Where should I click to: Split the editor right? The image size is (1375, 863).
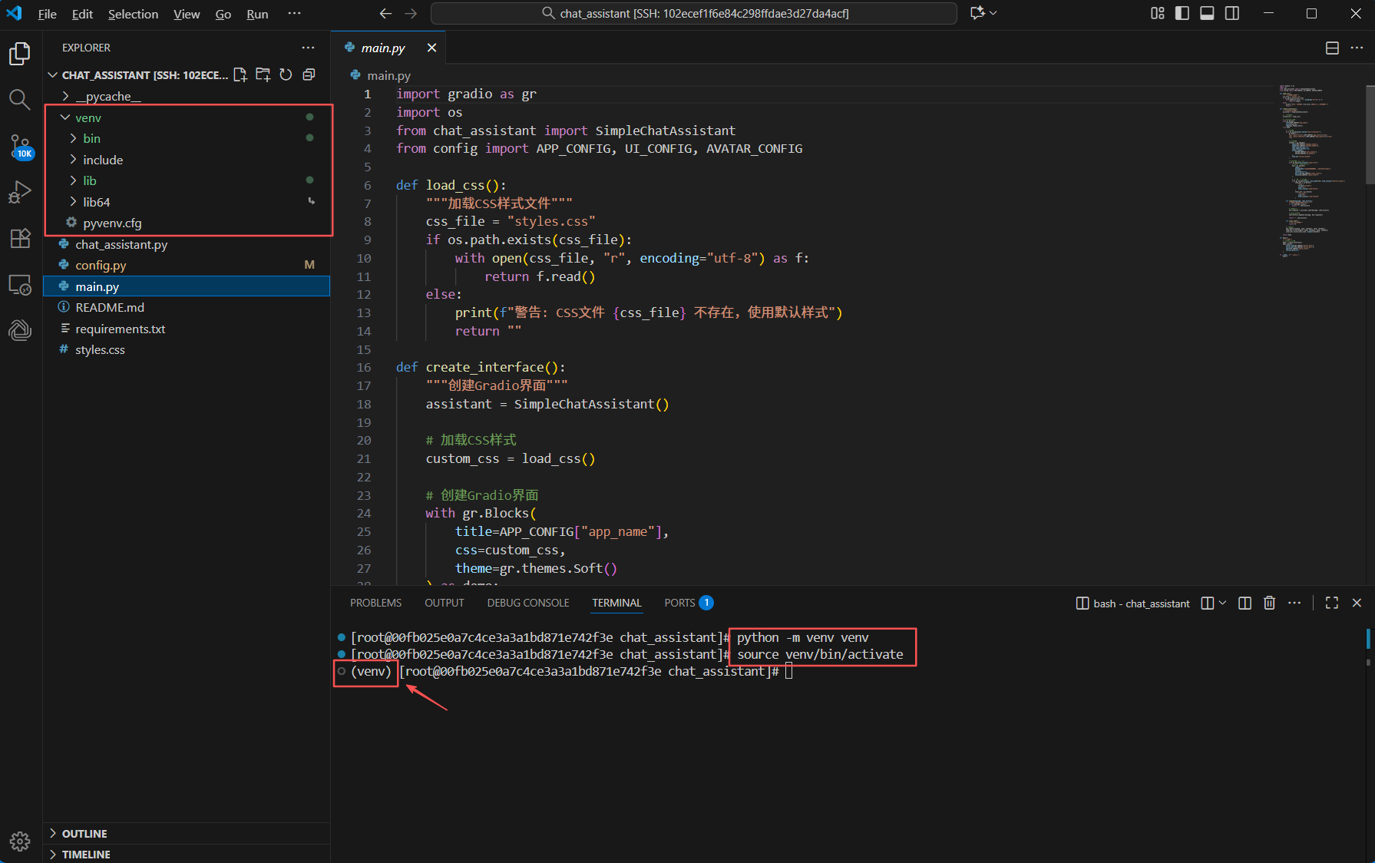point(1332,48)
